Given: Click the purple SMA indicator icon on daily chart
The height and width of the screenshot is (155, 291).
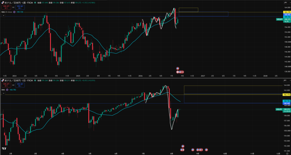Looking at the screenshot, I should coord(7,89).
